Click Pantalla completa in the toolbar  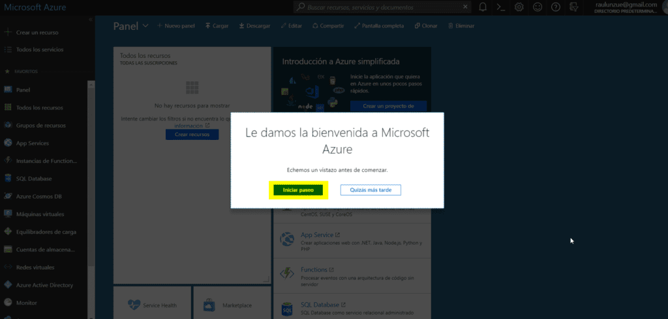click(x=379, y=26)
